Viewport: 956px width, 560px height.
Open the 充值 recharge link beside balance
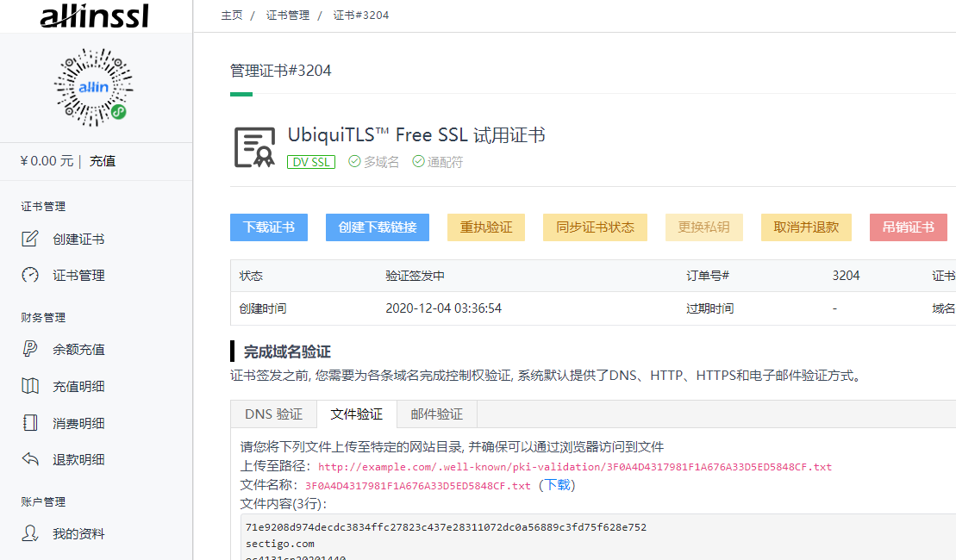[103, 161]
